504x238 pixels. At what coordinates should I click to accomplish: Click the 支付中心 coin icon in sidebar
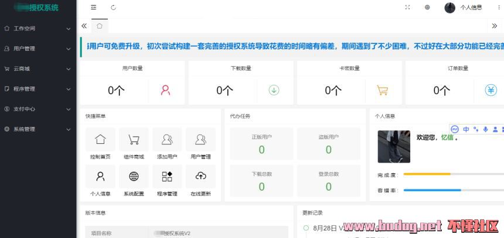(x=7, y=109)
